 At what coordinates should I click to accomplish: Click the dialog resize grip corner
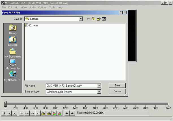click(x=126, y=95)
